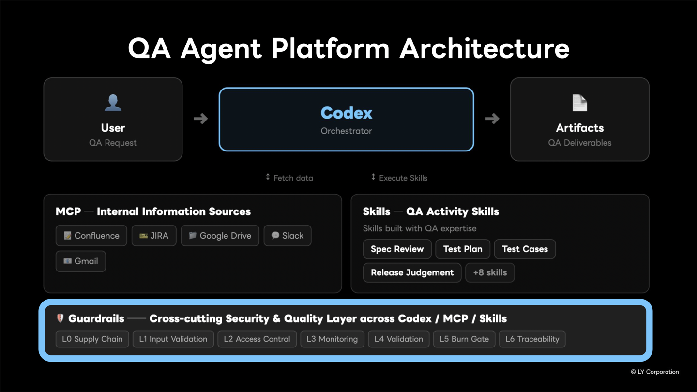Select the L0 Supply Chain guardrail
Screen dimensions: 697x392
[x=92, y=339]
